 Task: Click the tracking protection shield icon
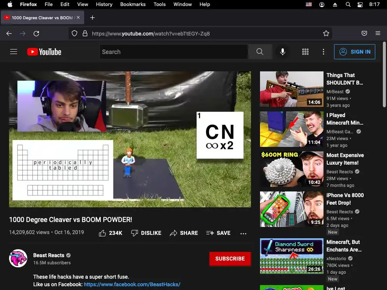coord(74,34)
